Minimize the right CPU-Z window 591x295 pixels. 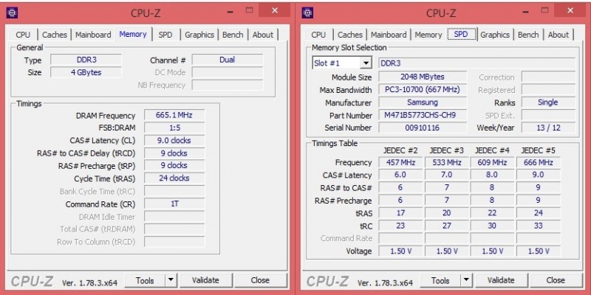point(526,11)
